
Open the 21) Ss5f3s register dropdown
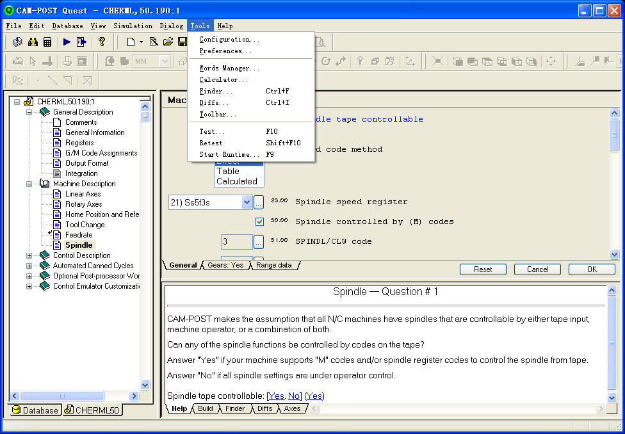tap(247, 202)
